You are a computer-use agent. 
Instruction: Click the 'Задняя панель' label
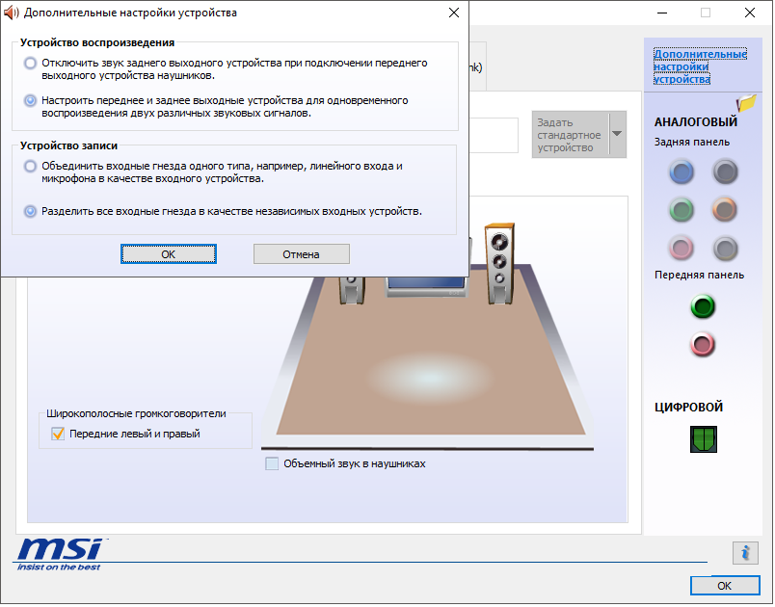[691, 143]
